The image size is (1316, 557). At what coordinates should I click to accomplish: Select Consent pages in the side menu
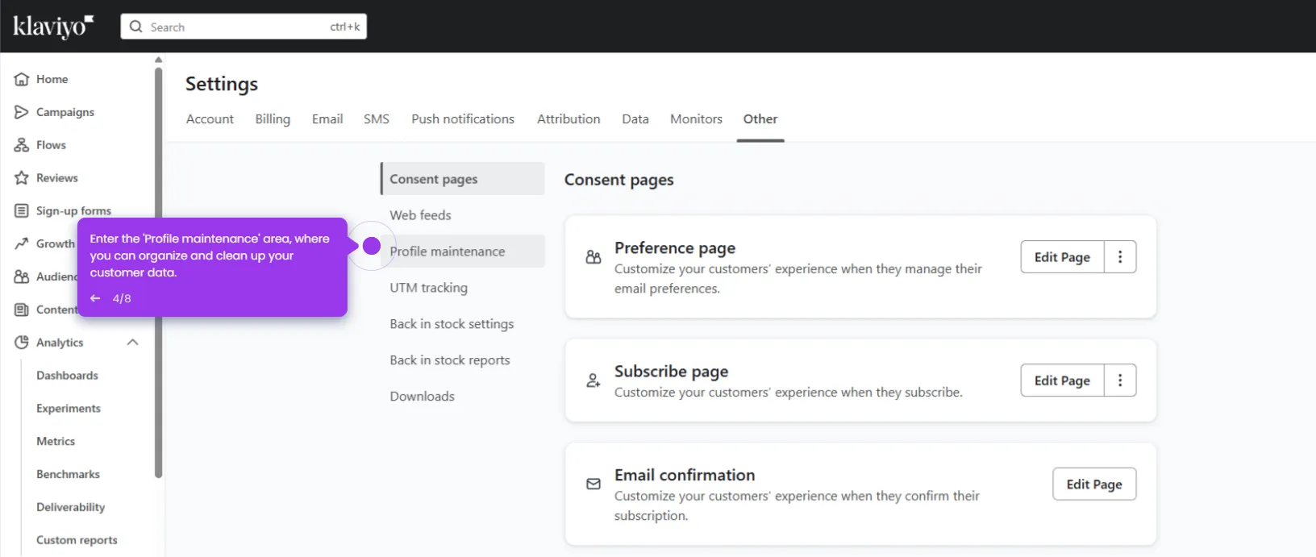[463, 179]
